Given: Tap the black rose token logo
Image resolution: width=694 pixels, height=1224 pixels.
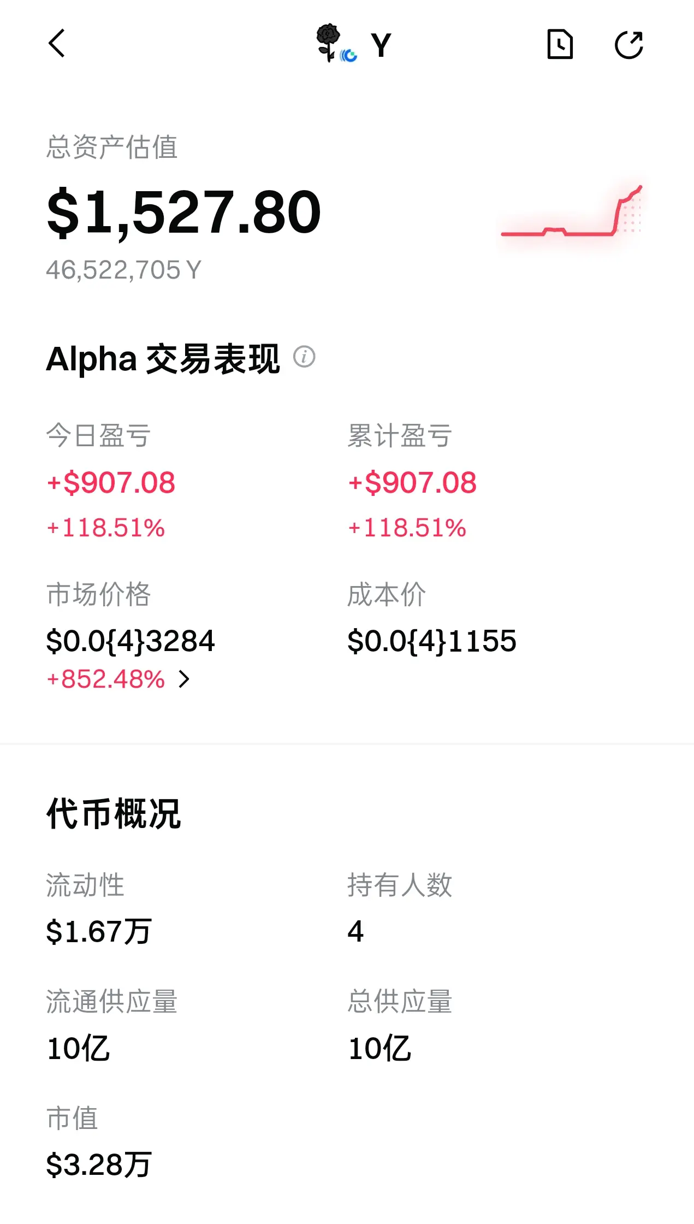Looking at the screenshot, I should [x=328, y=42].
